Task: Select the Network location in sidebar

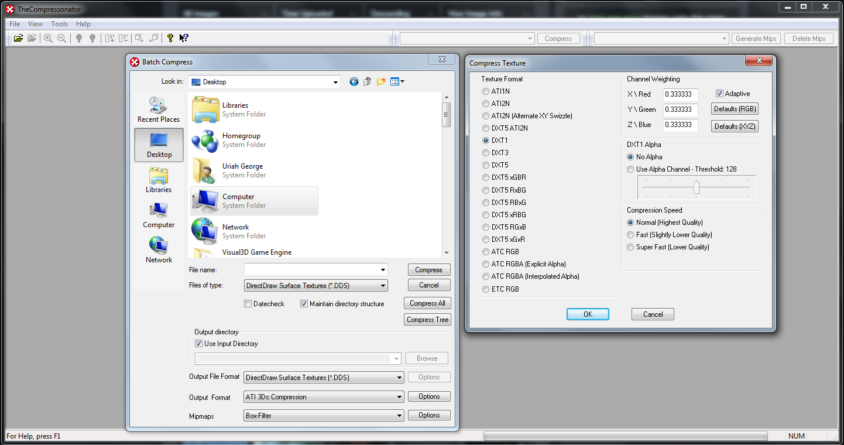Action: pyautogui.click(x=159, y=250)
